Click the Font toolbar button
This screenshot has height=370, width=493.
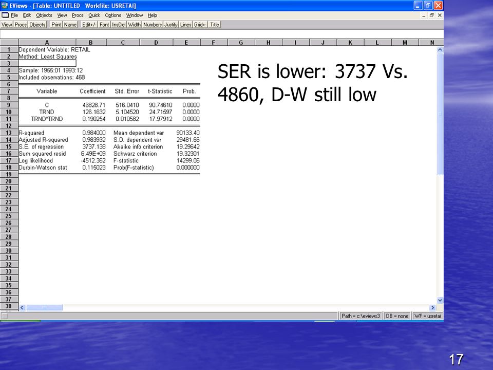104,25
